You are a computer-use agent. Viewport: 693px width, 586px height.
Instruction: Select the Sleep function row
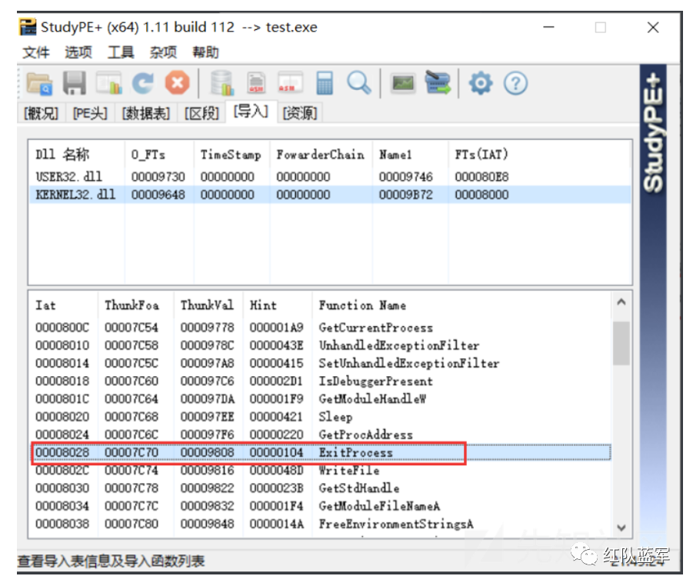pyautogui.click(x=321, y=417)
